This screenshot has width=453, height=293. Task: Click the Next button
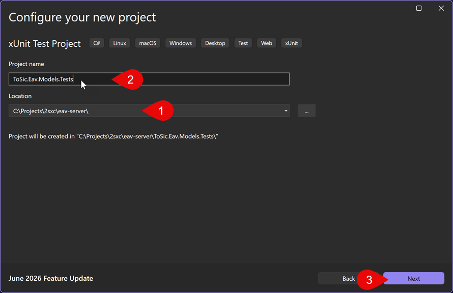point(414,278)
